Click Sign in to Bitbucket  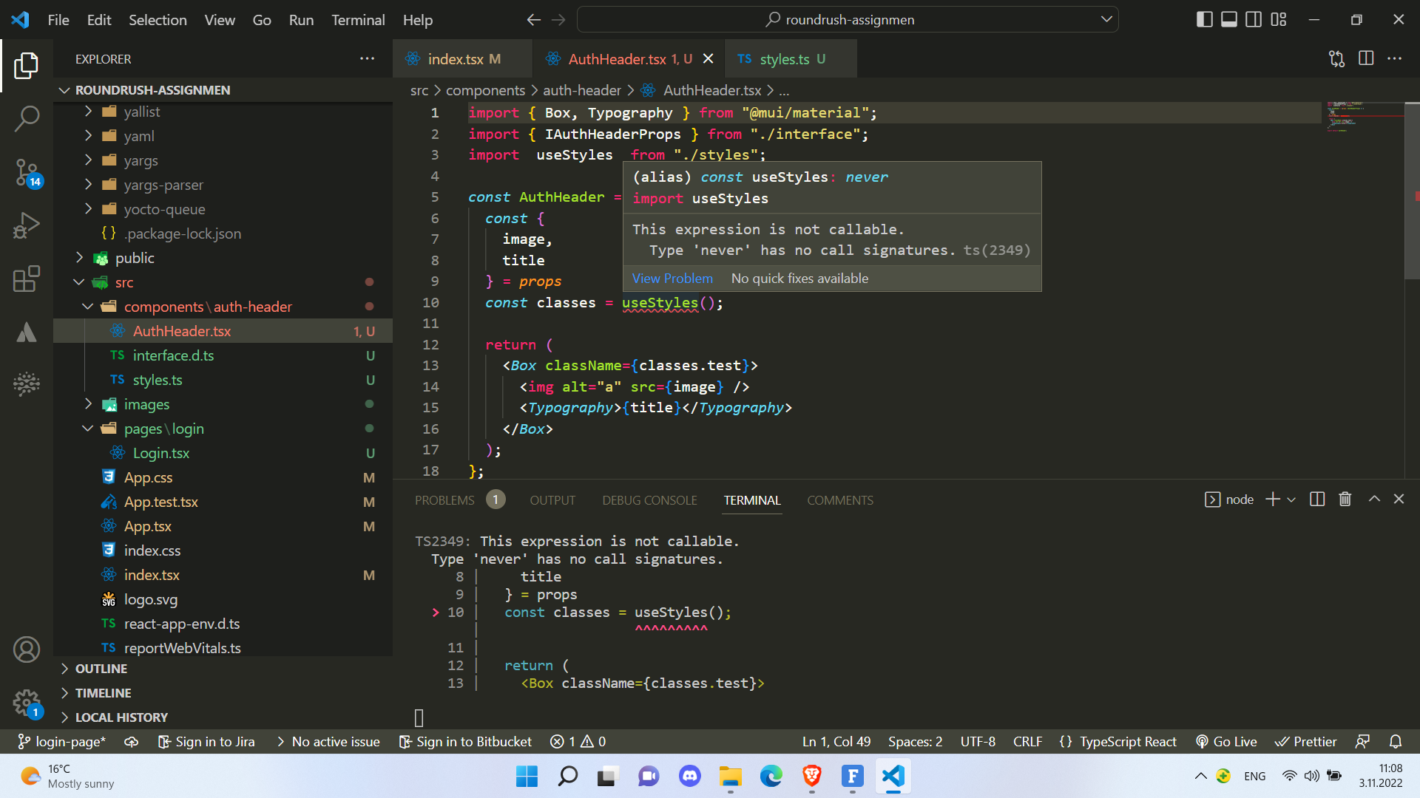pos(465,741)
